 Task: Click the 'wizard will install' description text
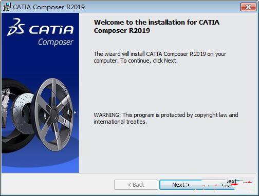pyautogui.click(x=160, y=54)
